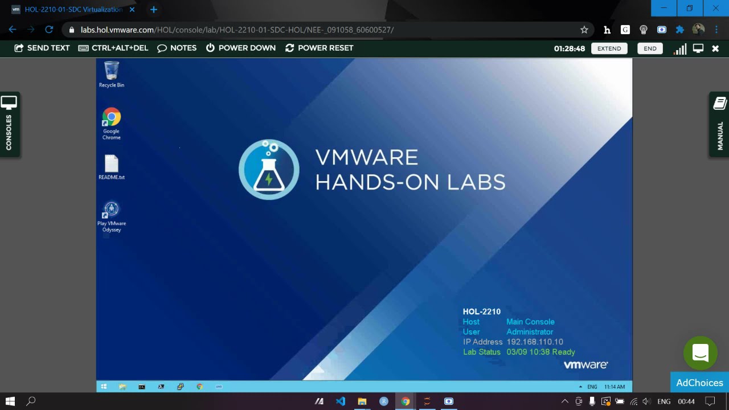Open the Chrome profile avatar
Image resolution: width=729 pixels, height=410 pixels.
click(698, 30)
